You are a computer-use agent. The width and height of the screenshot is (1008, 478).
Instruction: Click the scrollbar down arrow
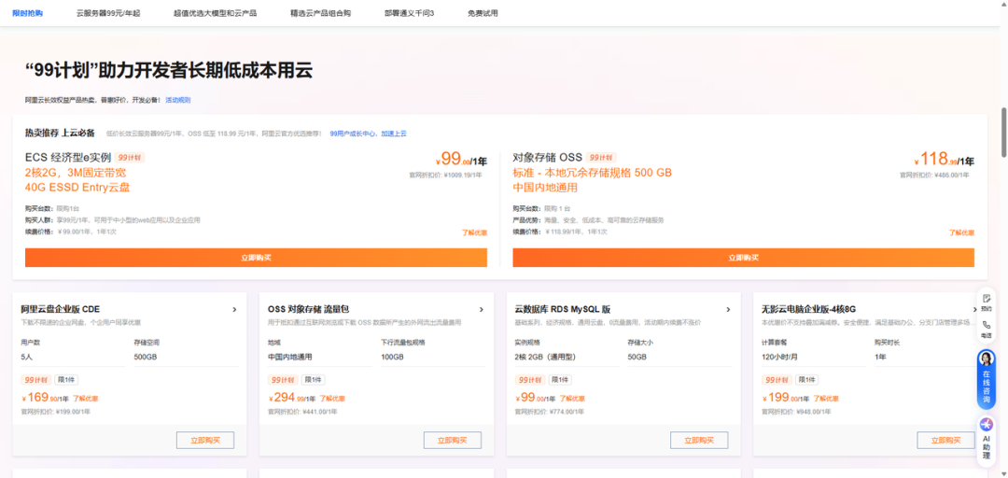point(1003,473)
